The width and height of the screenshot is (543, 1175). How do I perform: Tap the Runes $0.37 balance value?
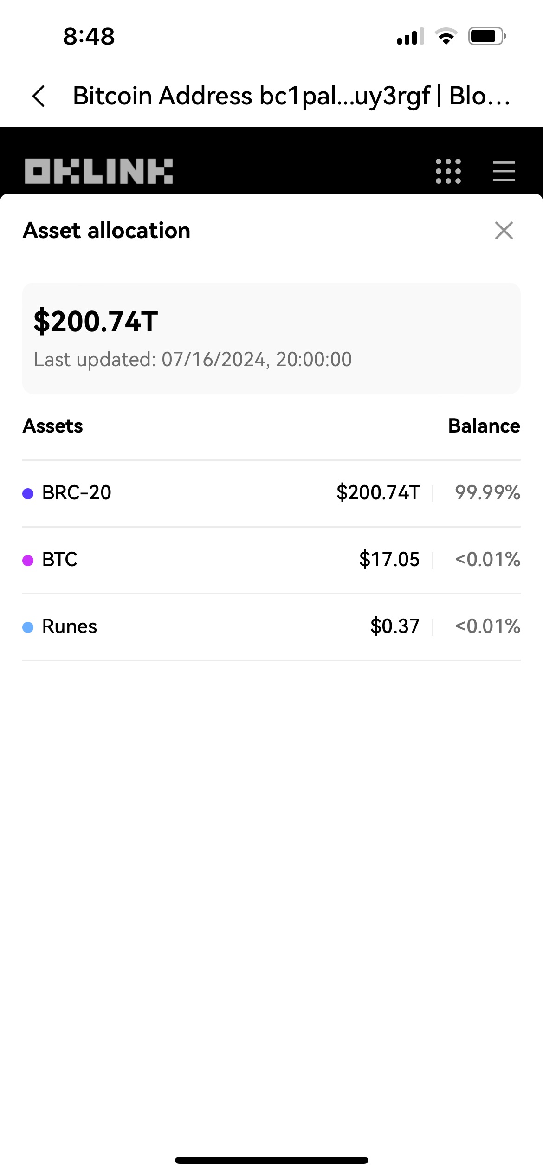click(x=394, y=626)
